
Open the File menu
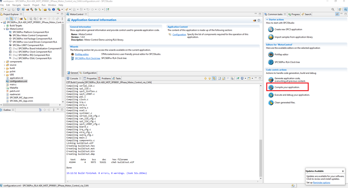(2, 5)
